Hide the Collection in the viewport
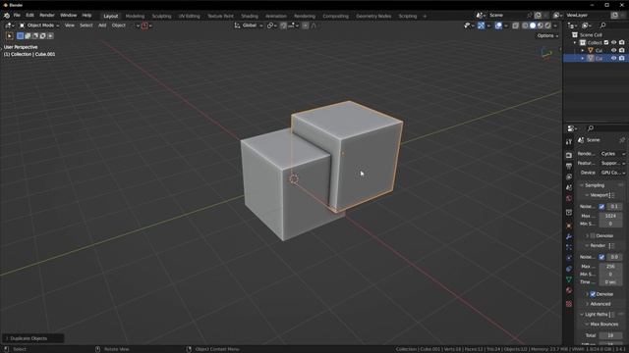Viewport: 629px width, 353px height. point(613,42)
